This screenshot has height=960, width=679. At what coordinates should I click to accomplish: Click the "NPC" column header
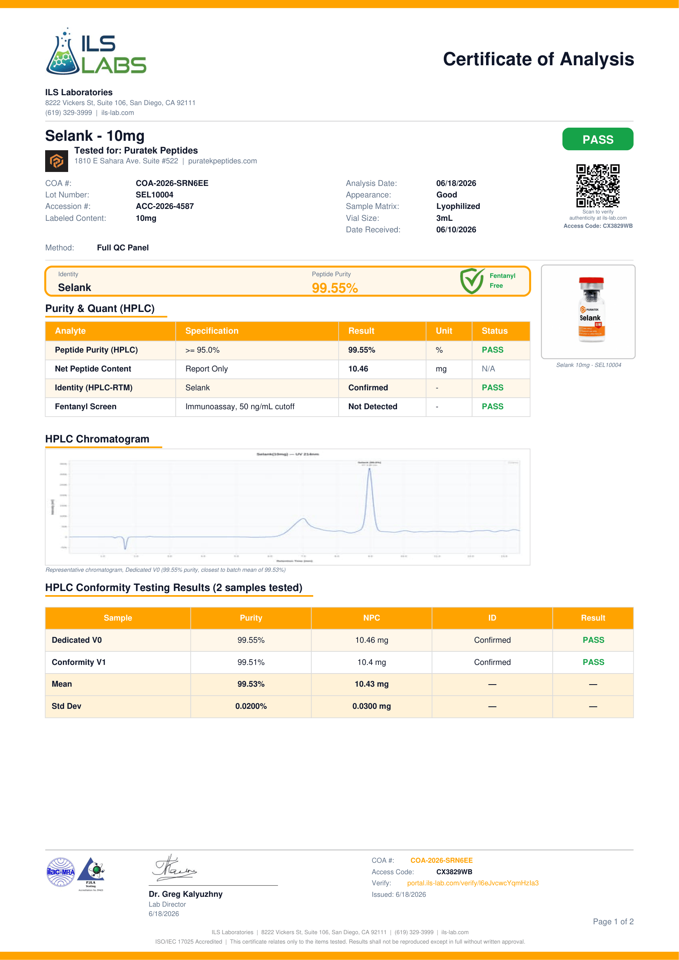[372, 618]
